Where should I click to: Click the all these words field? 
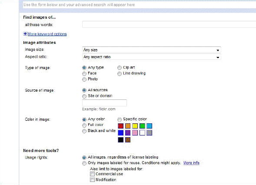click(x=169, y=24)
